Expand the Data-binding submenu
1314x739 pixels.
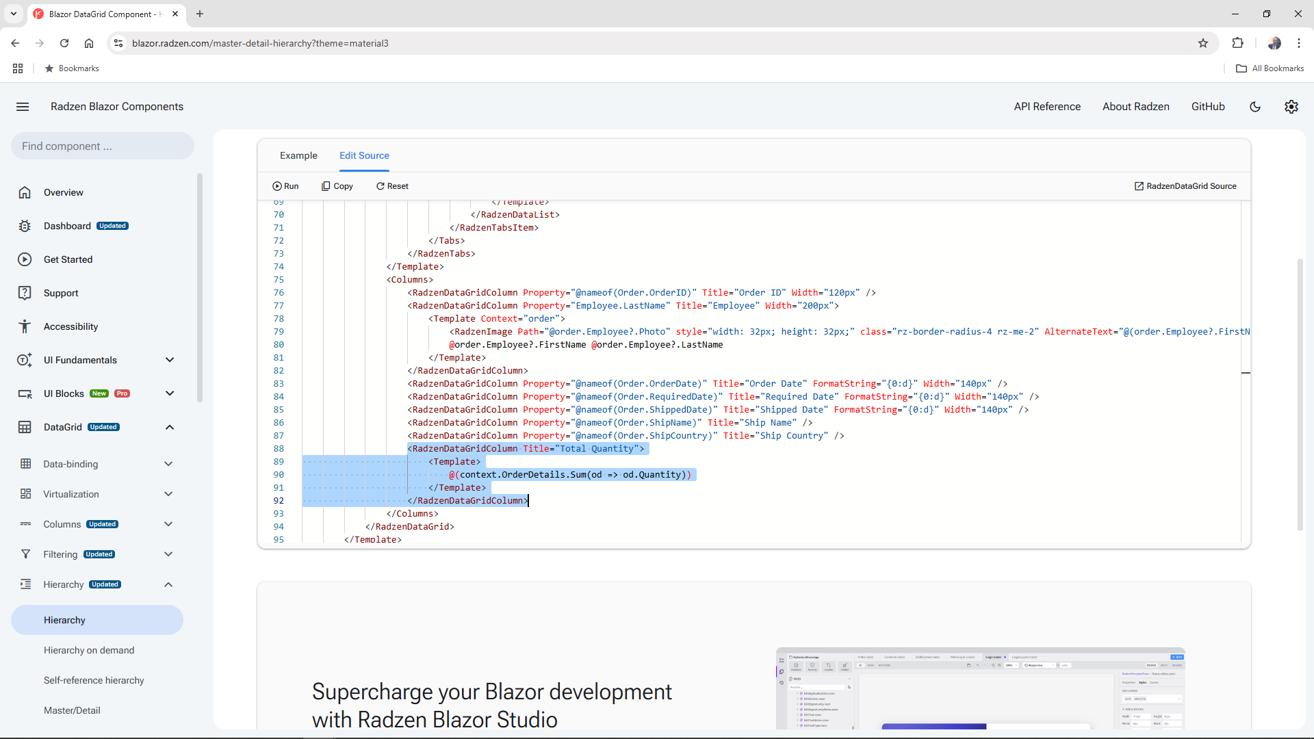(168, 464)
